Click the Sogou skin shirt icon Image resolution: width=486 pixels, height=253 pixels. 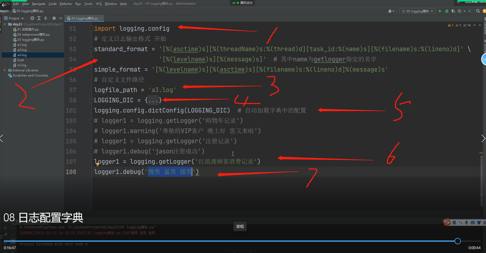point(479,223)
